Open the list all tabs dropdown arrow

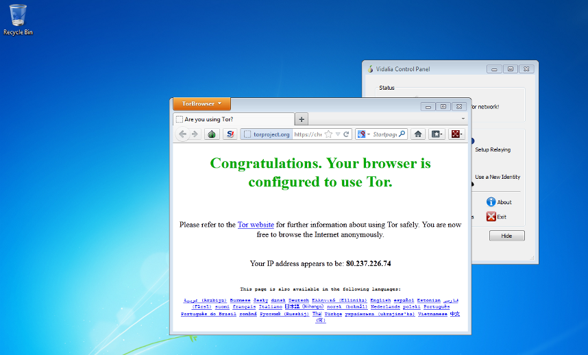click(463, 119)
